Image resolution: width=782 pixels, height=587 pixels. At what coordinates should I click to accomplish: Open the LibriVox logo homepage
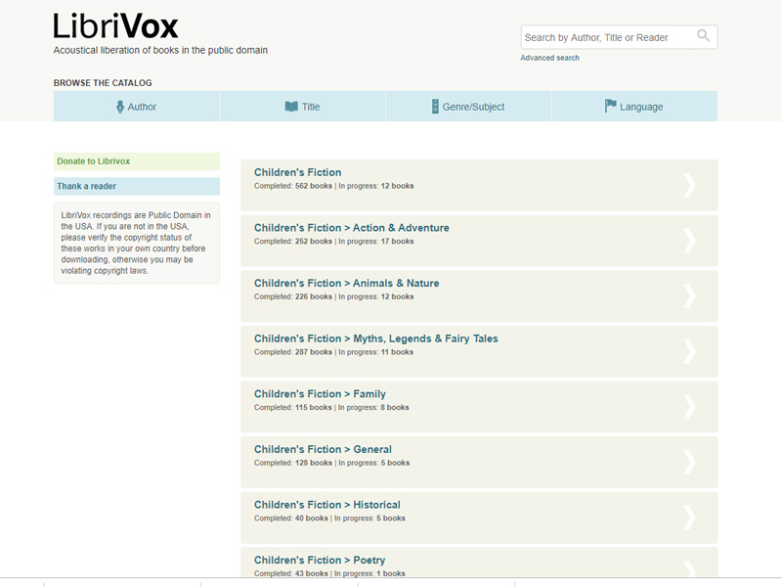tap(115, 26)
